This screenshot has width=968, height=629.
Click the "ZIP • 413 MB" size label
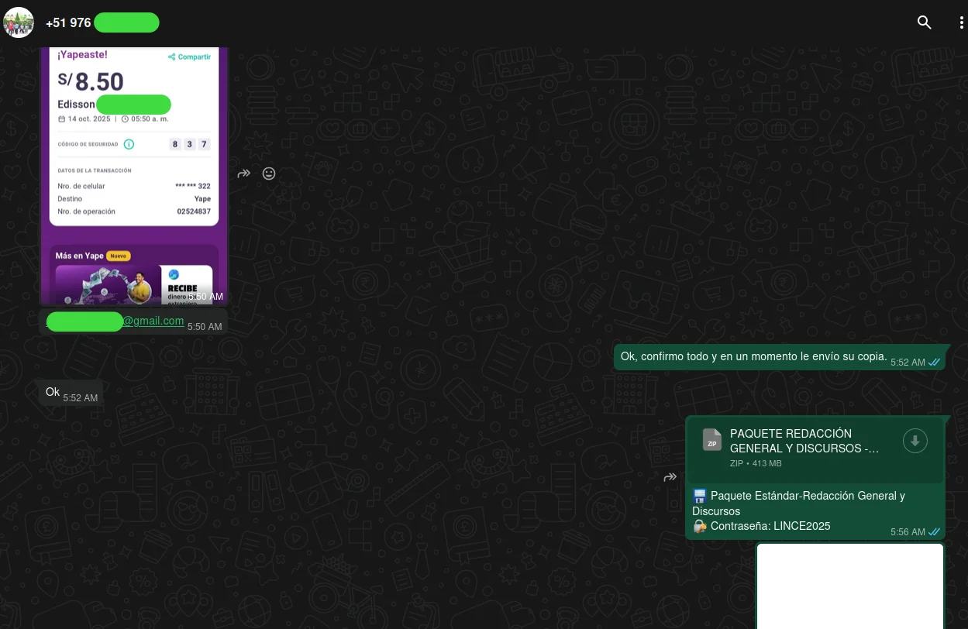coord(756,463)
